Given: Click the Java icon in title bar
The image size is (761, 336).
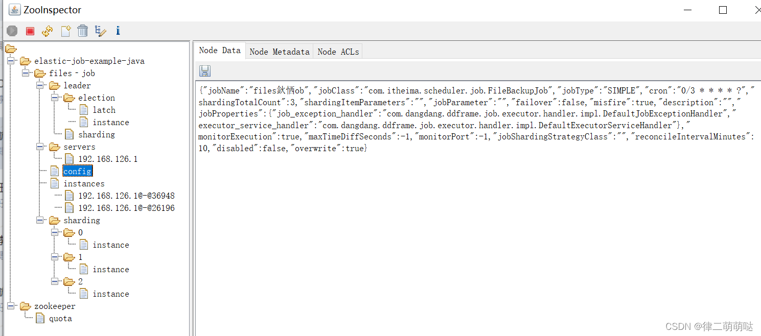Looking at the screenshot, I should pyautogui.click(x=15, y=10).
